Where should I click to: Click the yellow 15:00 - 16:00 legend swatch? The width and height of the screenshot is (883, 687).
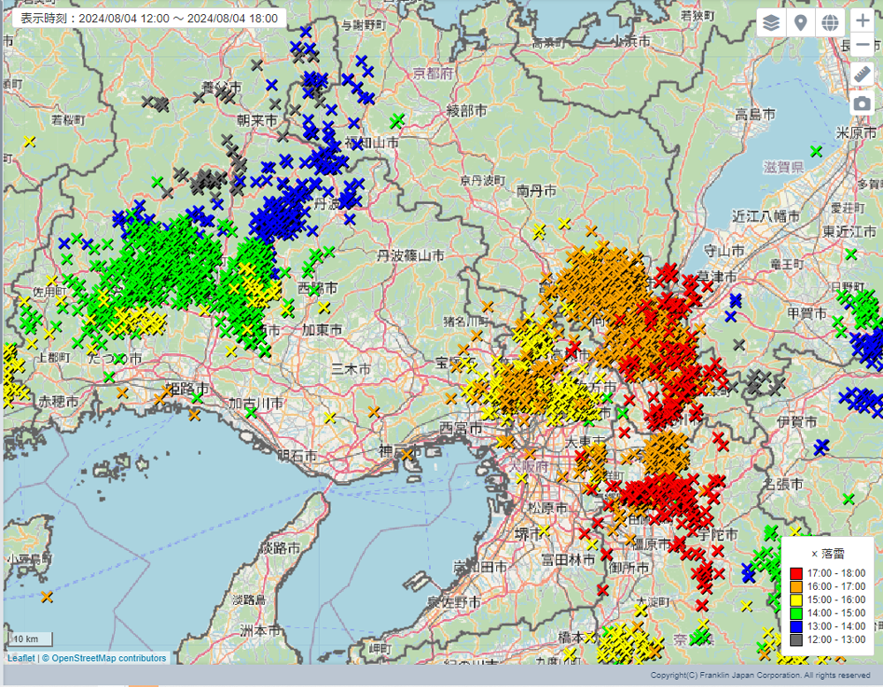(x=796, y=600)
